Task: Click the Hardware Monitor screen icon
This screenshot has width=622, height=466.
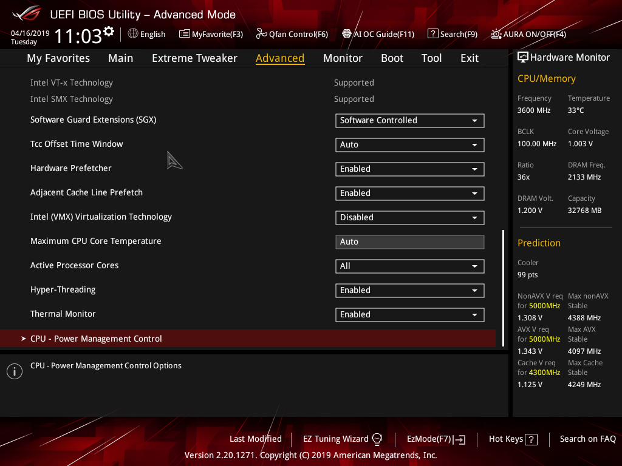Action: coord(523,57)
